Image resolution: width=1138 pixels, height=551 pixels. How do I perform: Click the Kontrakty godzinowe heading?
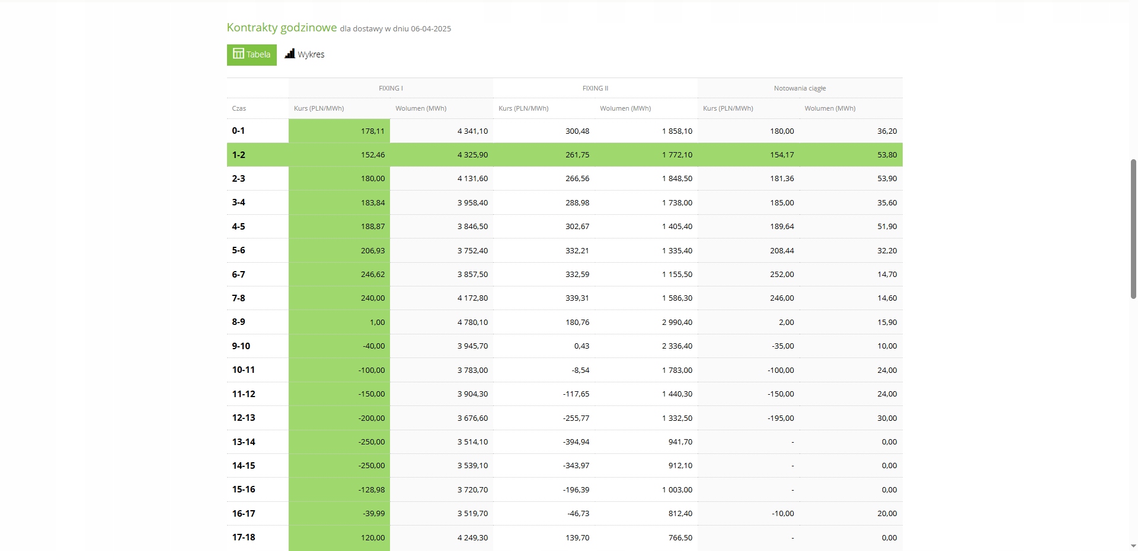coord(282,28)
